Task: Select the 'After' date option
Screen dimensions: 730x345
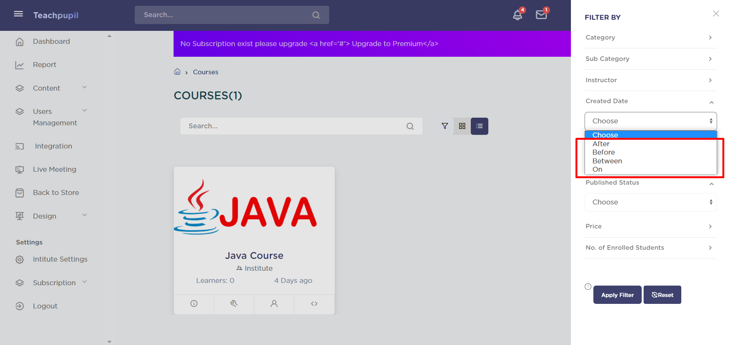Action: pos(601,144)
